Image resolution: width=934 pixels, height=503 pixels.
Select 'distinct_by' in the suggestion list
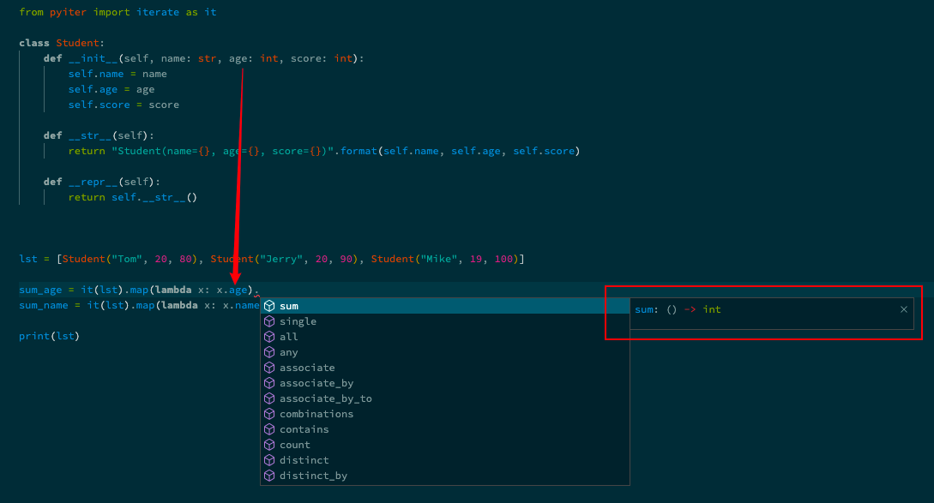(x=445, y=476)
